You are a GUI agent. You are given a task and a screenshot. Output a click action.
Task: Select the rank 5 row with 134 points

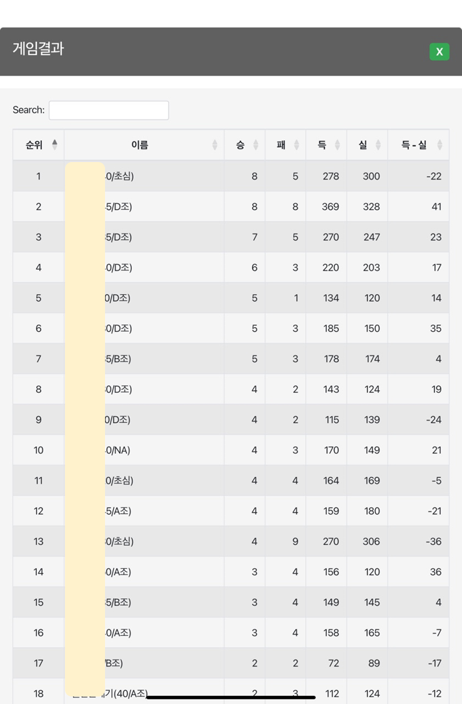coord(231,298)
